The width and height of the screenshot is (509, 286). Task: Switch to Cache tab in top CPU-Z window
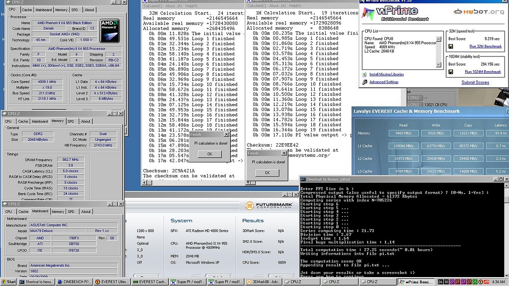[x=27, y=10]
